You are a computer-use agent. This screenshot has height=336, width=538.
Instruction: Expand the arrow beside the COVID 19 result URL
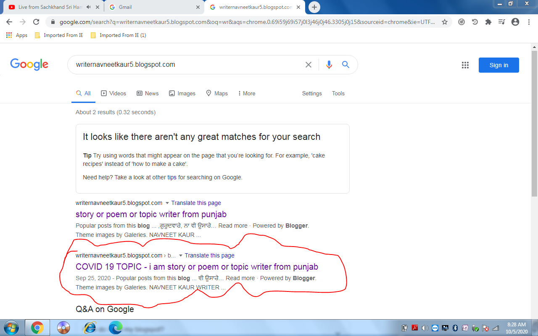point(180,256)
